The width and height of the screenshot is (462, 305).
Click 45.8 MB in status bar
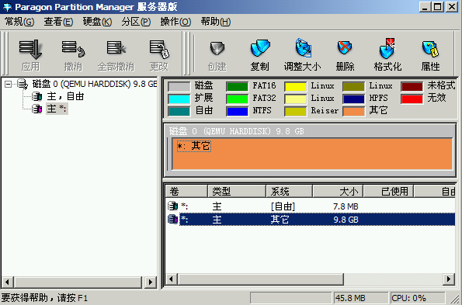(x=350, y=298)
